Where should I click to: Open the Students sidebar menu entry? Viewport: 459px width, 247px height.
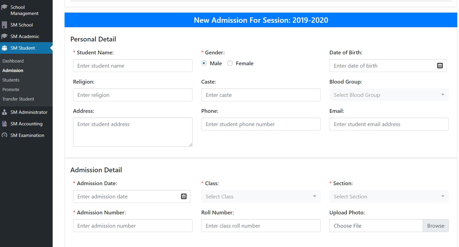(11, 80)
